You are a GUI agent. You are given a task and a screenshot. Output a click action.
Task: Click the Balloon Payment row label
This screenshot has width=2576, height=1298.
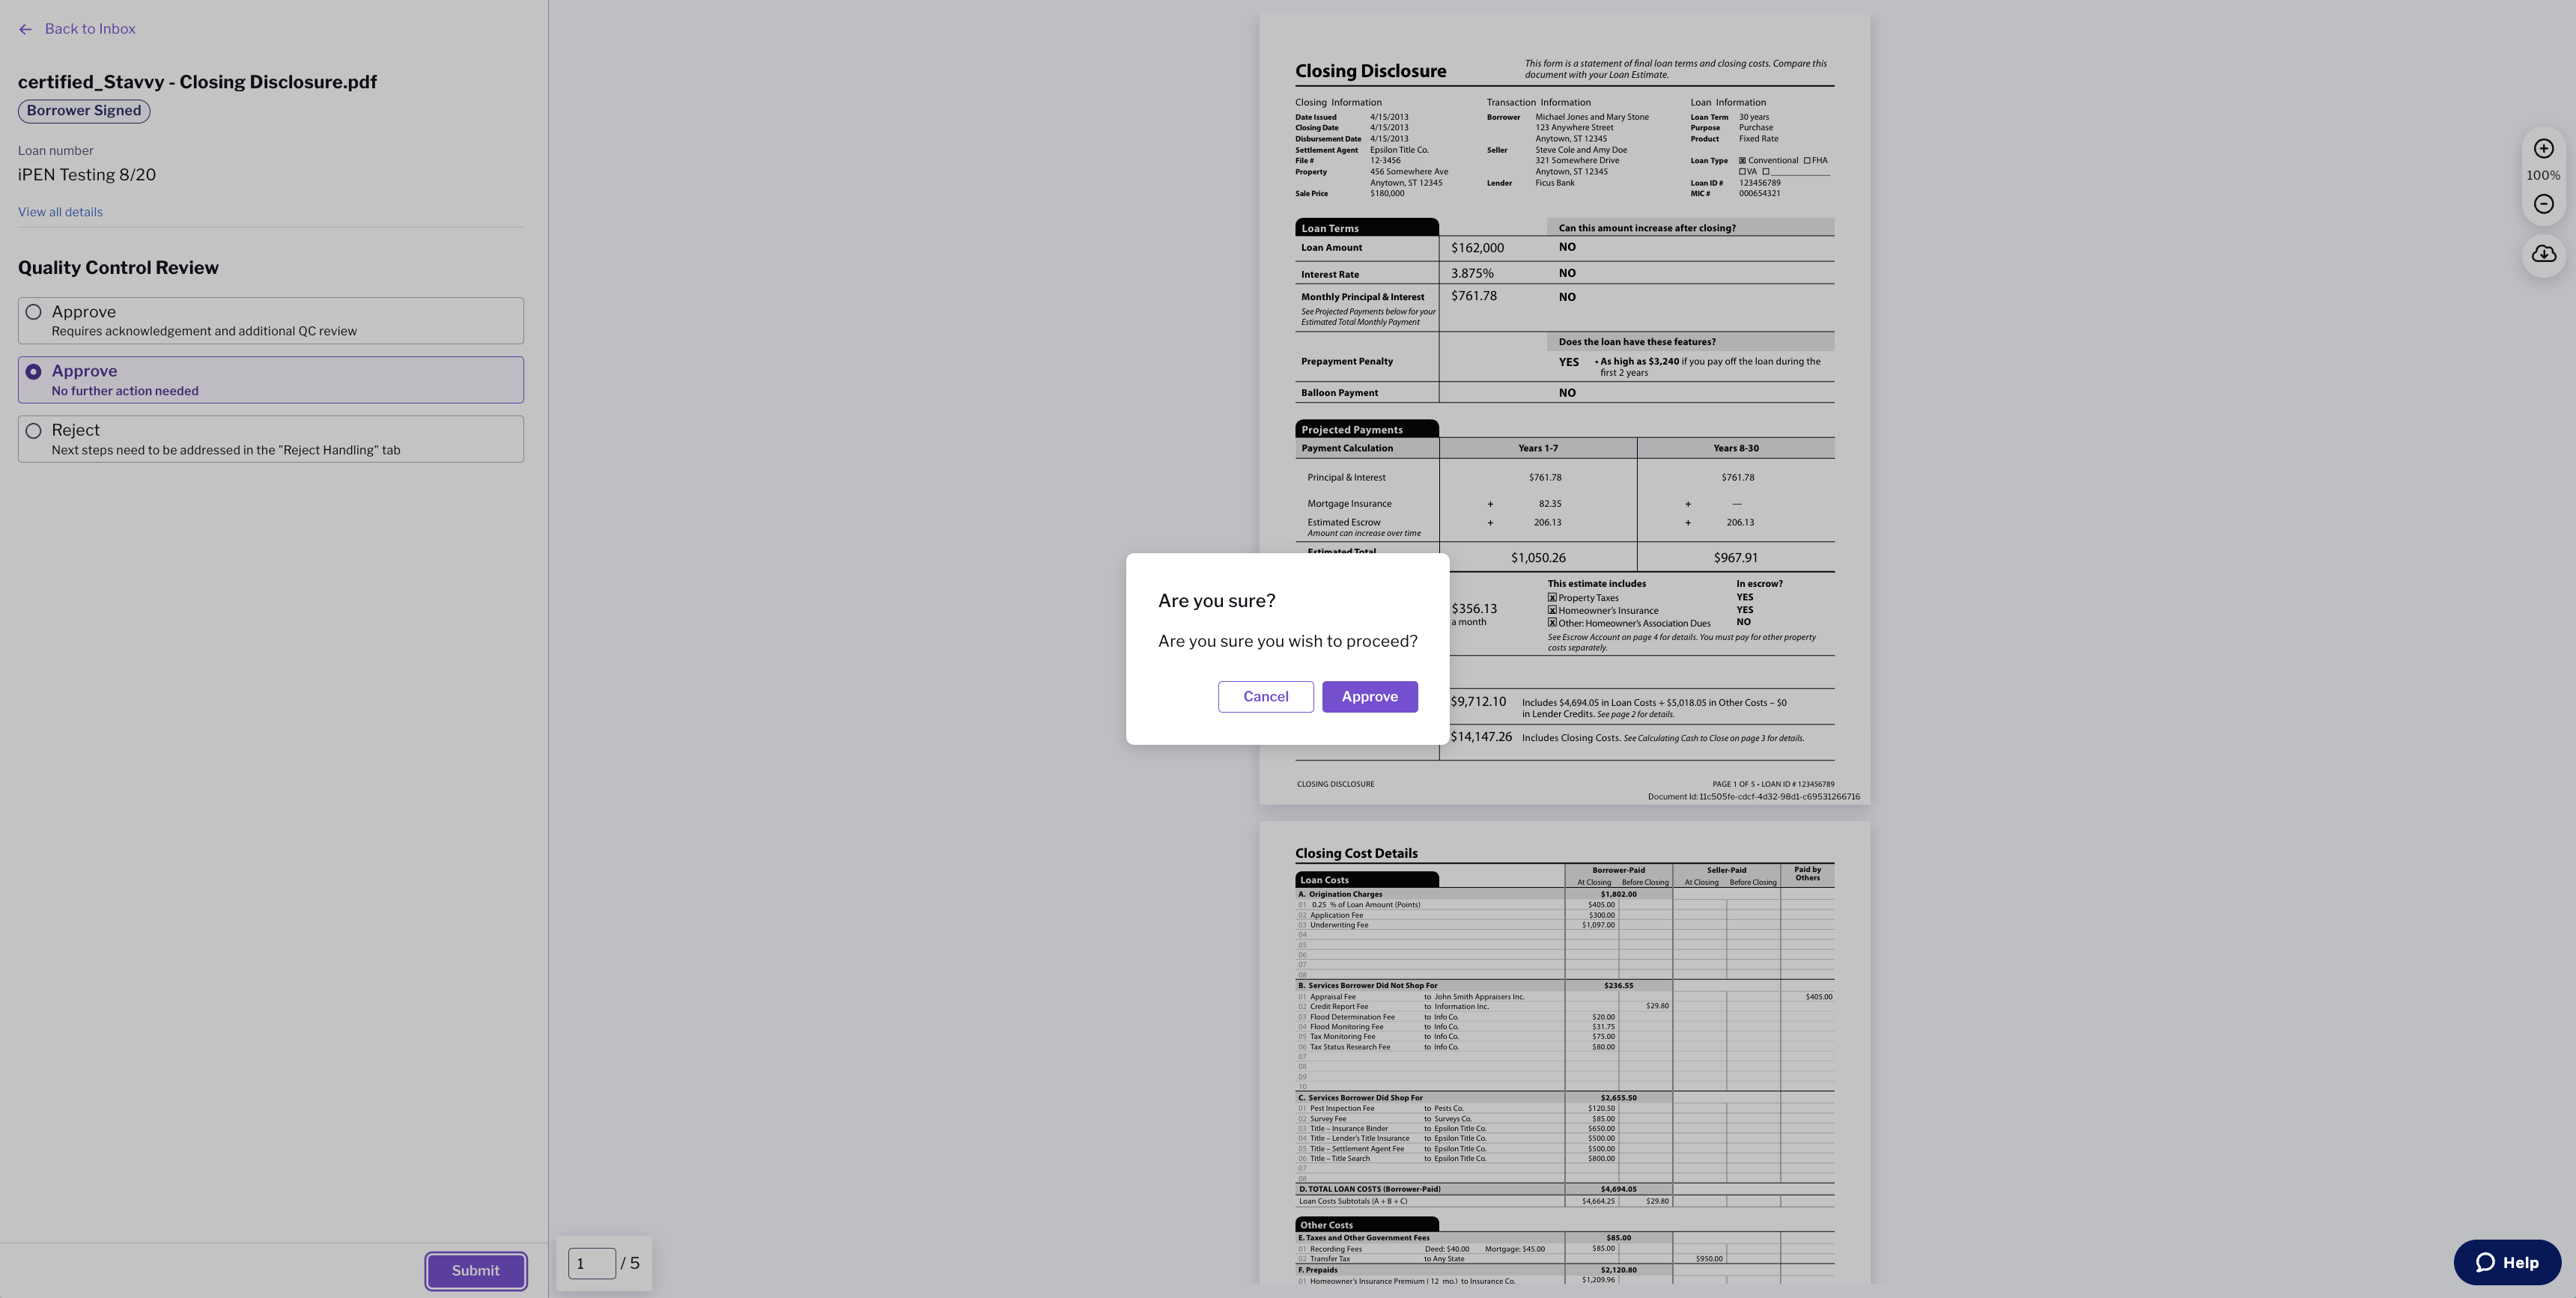[x=1339, y=393]
